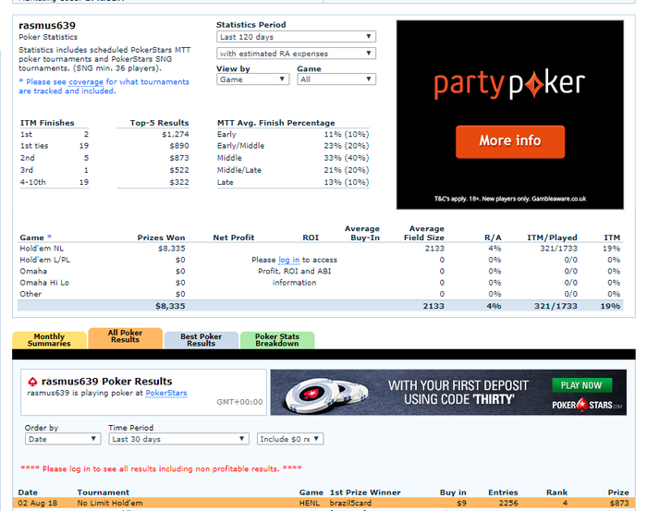
Task: Open the Order by dropdown set to Date
Action: click(63, 439)
